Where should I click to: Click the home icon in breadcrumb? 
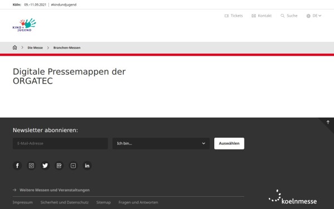(14, 47)
